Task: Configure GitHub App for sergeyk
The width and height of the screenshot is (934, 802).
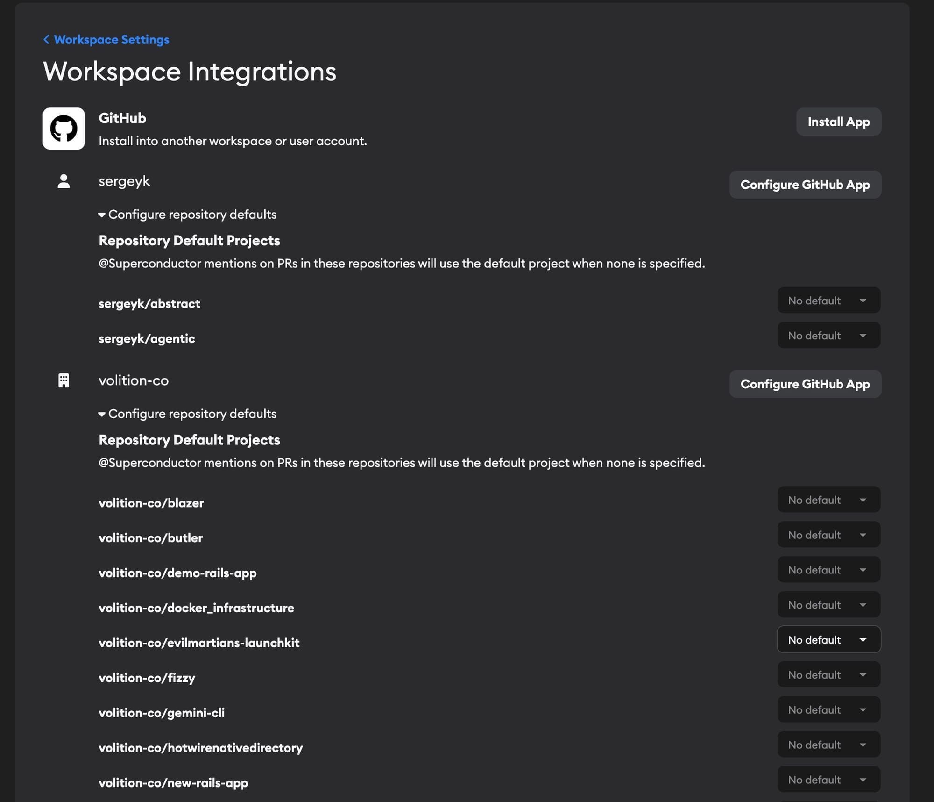Action: pos(805,184)
